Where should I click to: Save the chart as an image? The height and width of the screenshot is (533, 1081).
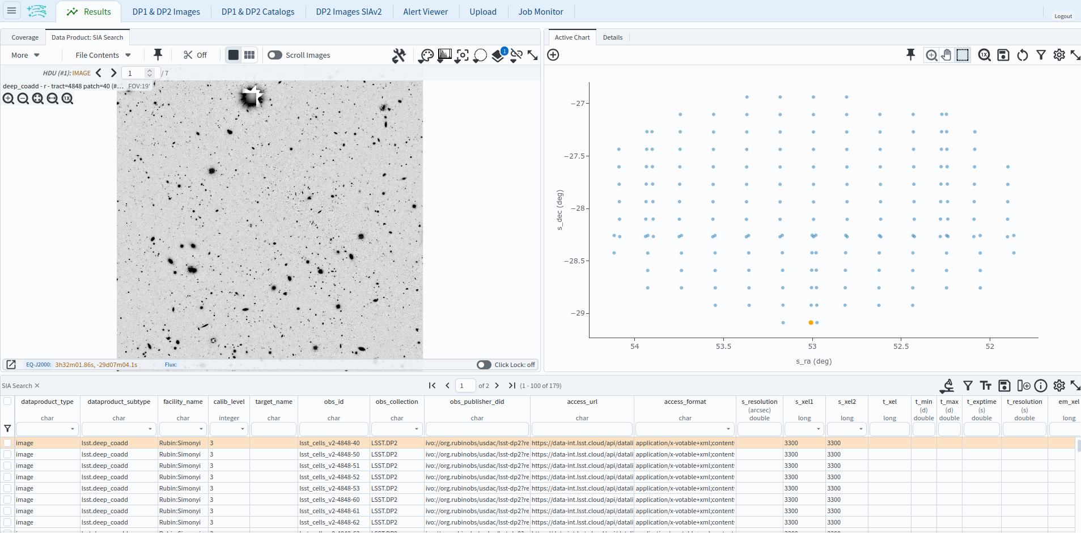(x=1003, y=55)
